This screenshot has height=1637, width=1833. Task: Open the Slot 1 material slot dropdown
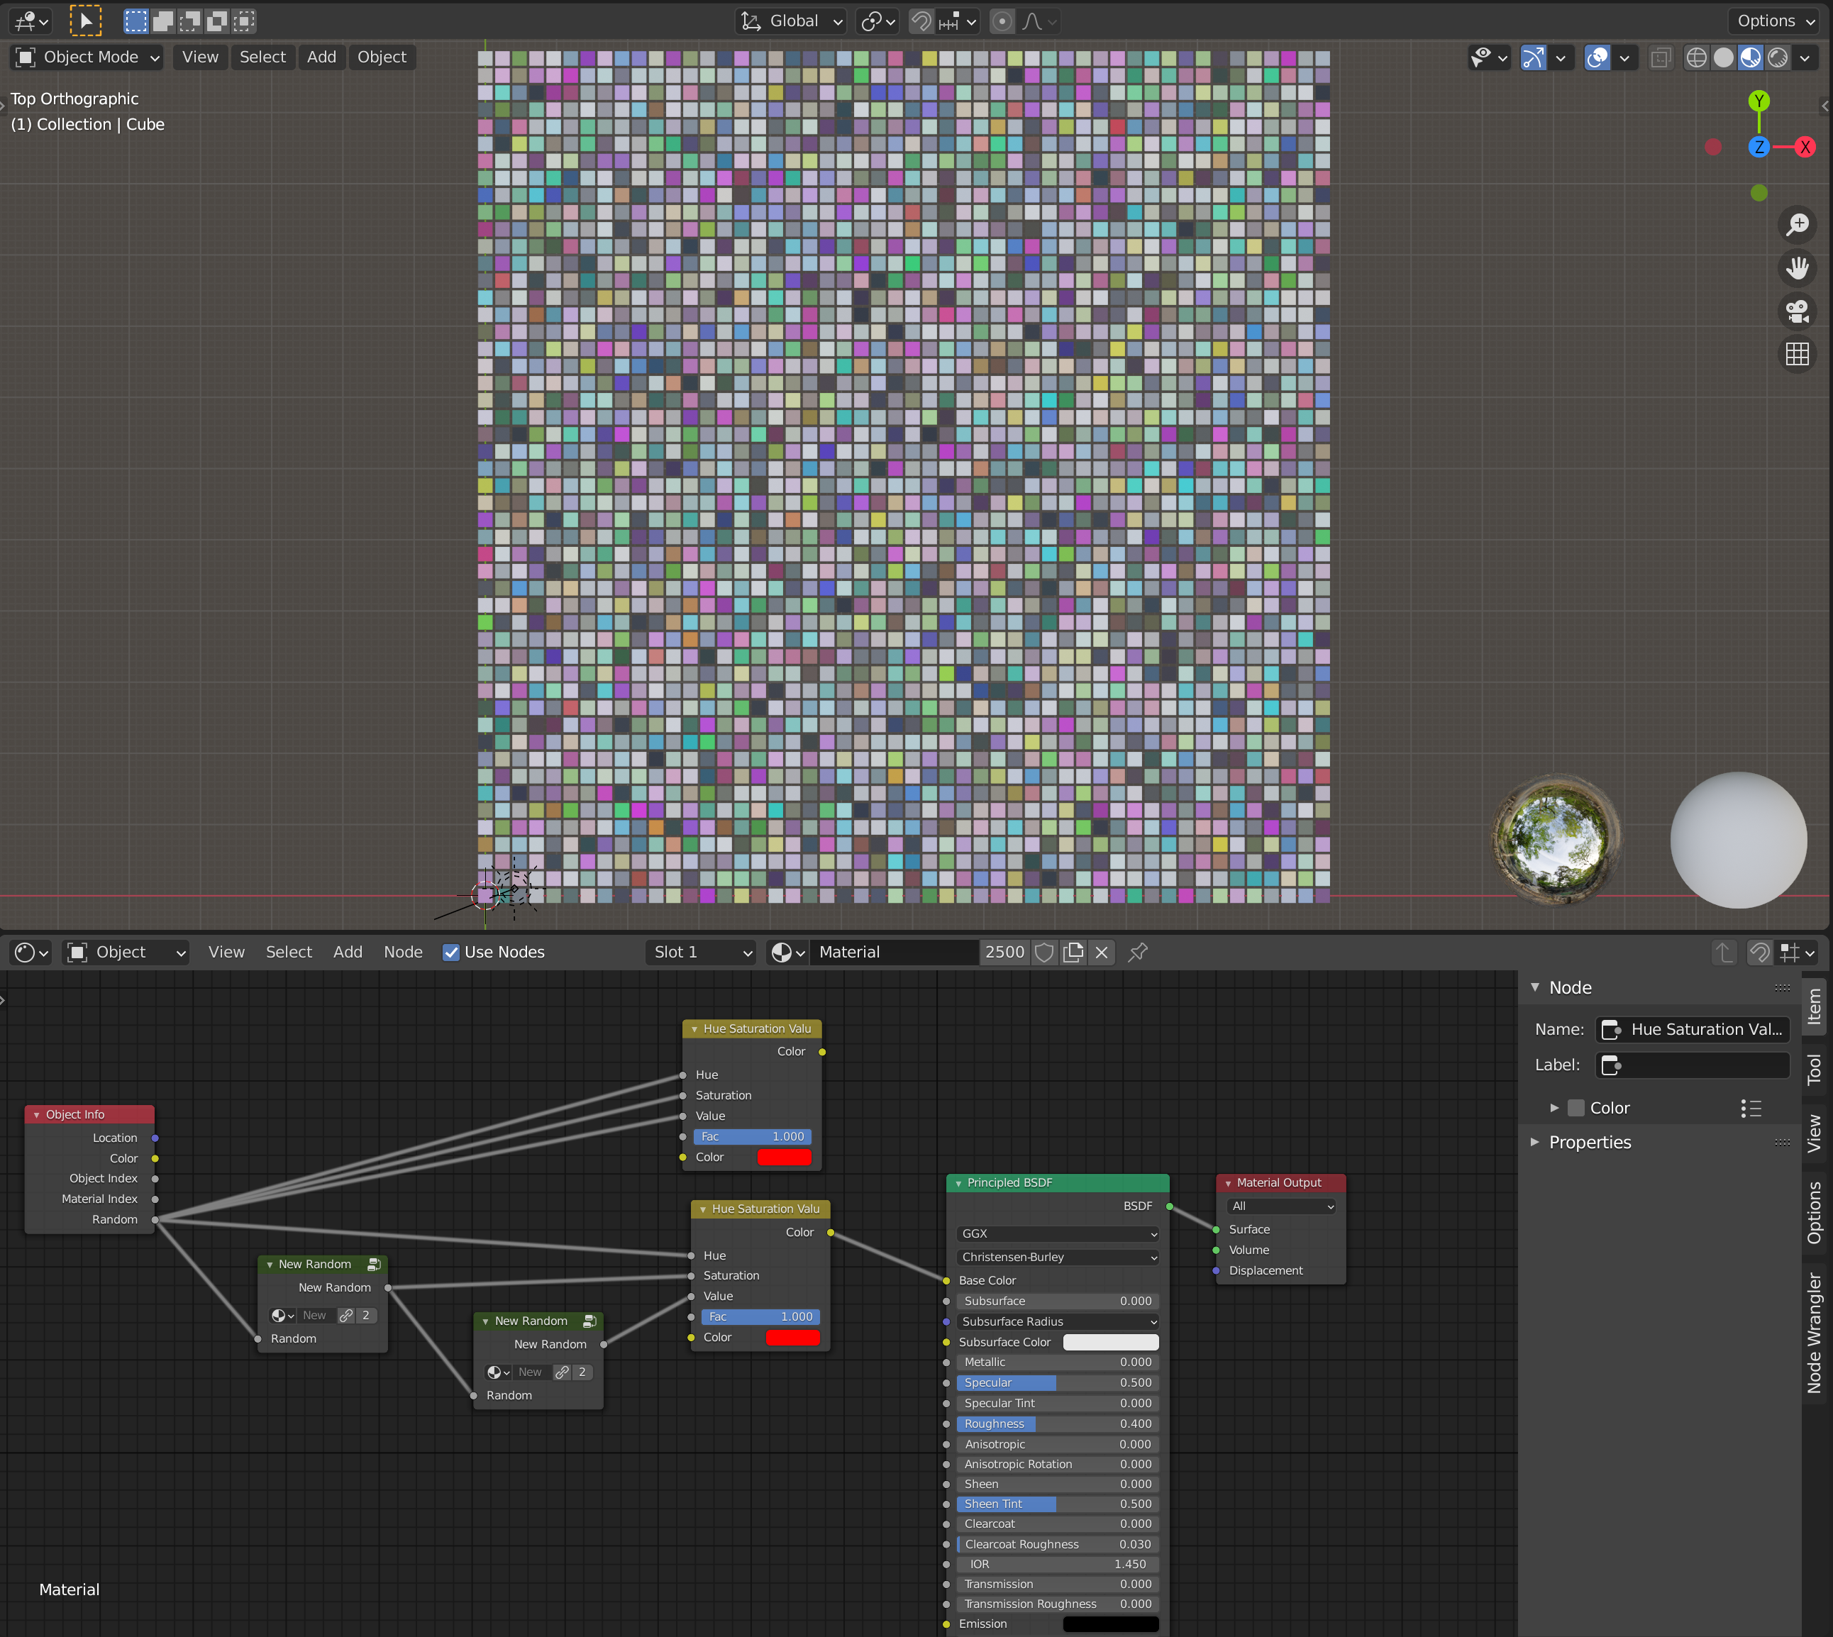tap(699, 952)
